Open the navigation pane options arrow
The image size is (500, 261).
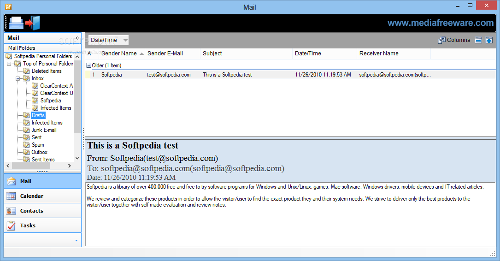(x=76, y=241)
